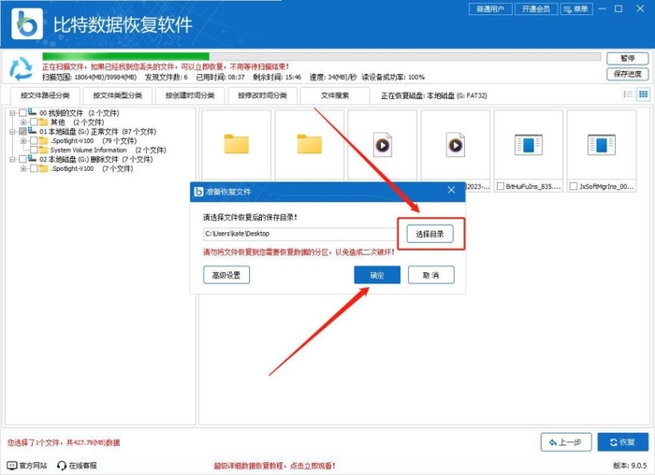The height and width of the screenshot is (475, 655).
Task: Collapse the 02 本地磁盘 删除文件 node
Action: point(11,159)
